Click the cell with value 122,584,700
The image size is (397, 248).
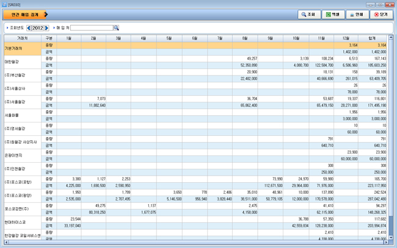coord(321,65)
